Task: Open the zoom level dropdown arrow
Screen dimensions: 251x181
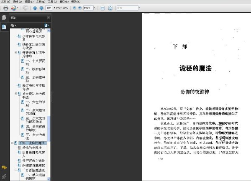Action: point(95,8)
